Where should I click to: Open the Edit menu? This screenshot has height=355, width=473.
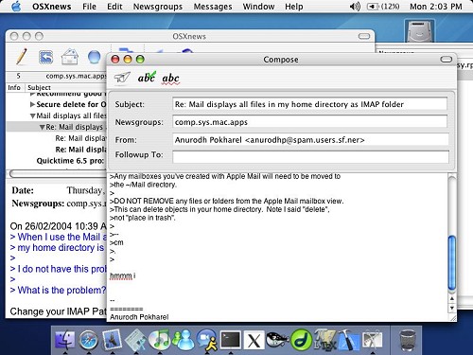(114, 7)
